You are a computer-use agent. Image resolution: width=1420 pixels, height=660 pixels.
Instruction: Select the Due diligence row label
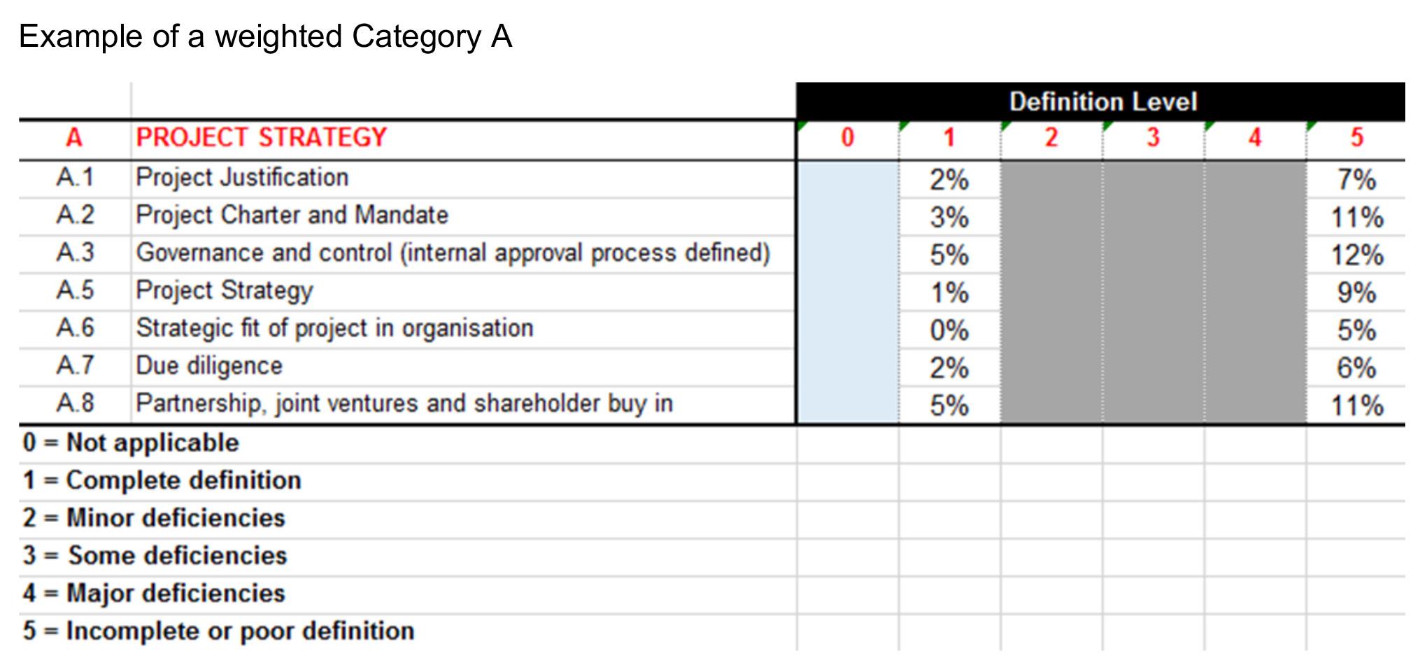(x=463, y=367)
